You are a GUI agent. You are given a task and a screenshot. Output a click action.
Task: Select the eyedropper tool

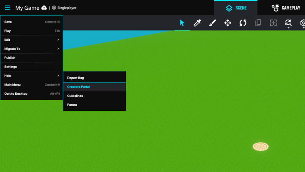(197, 23)
